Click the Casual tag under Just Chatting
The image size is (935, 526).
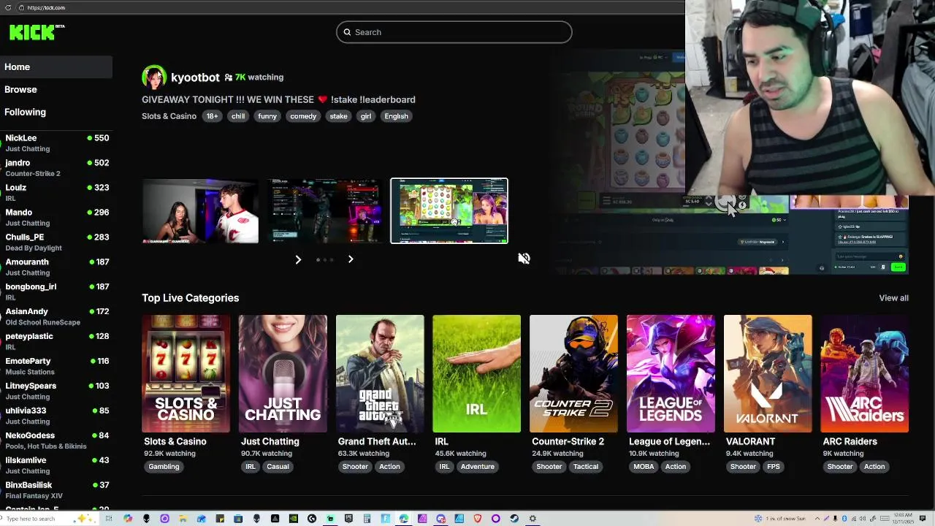[278, 467]
